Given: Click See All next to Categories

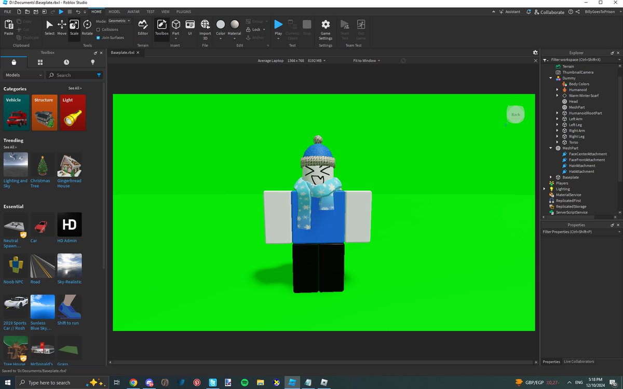Looking at the screenshot, I should tap(75, 88).
